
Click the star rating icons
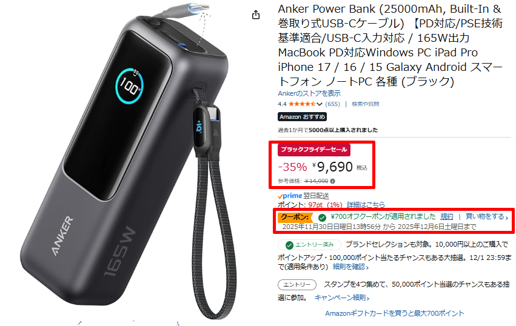tap(302, 104)
